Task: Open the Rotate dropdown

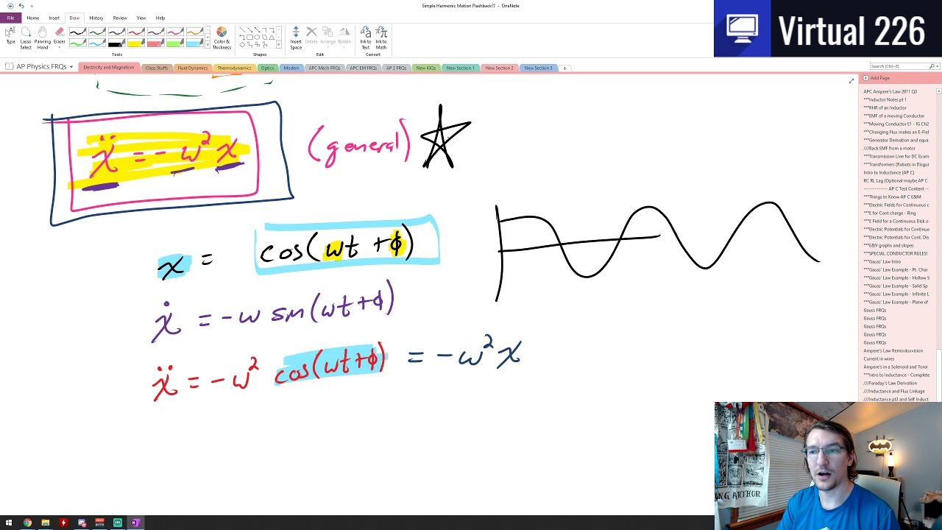Action: (x=344, y=35)
